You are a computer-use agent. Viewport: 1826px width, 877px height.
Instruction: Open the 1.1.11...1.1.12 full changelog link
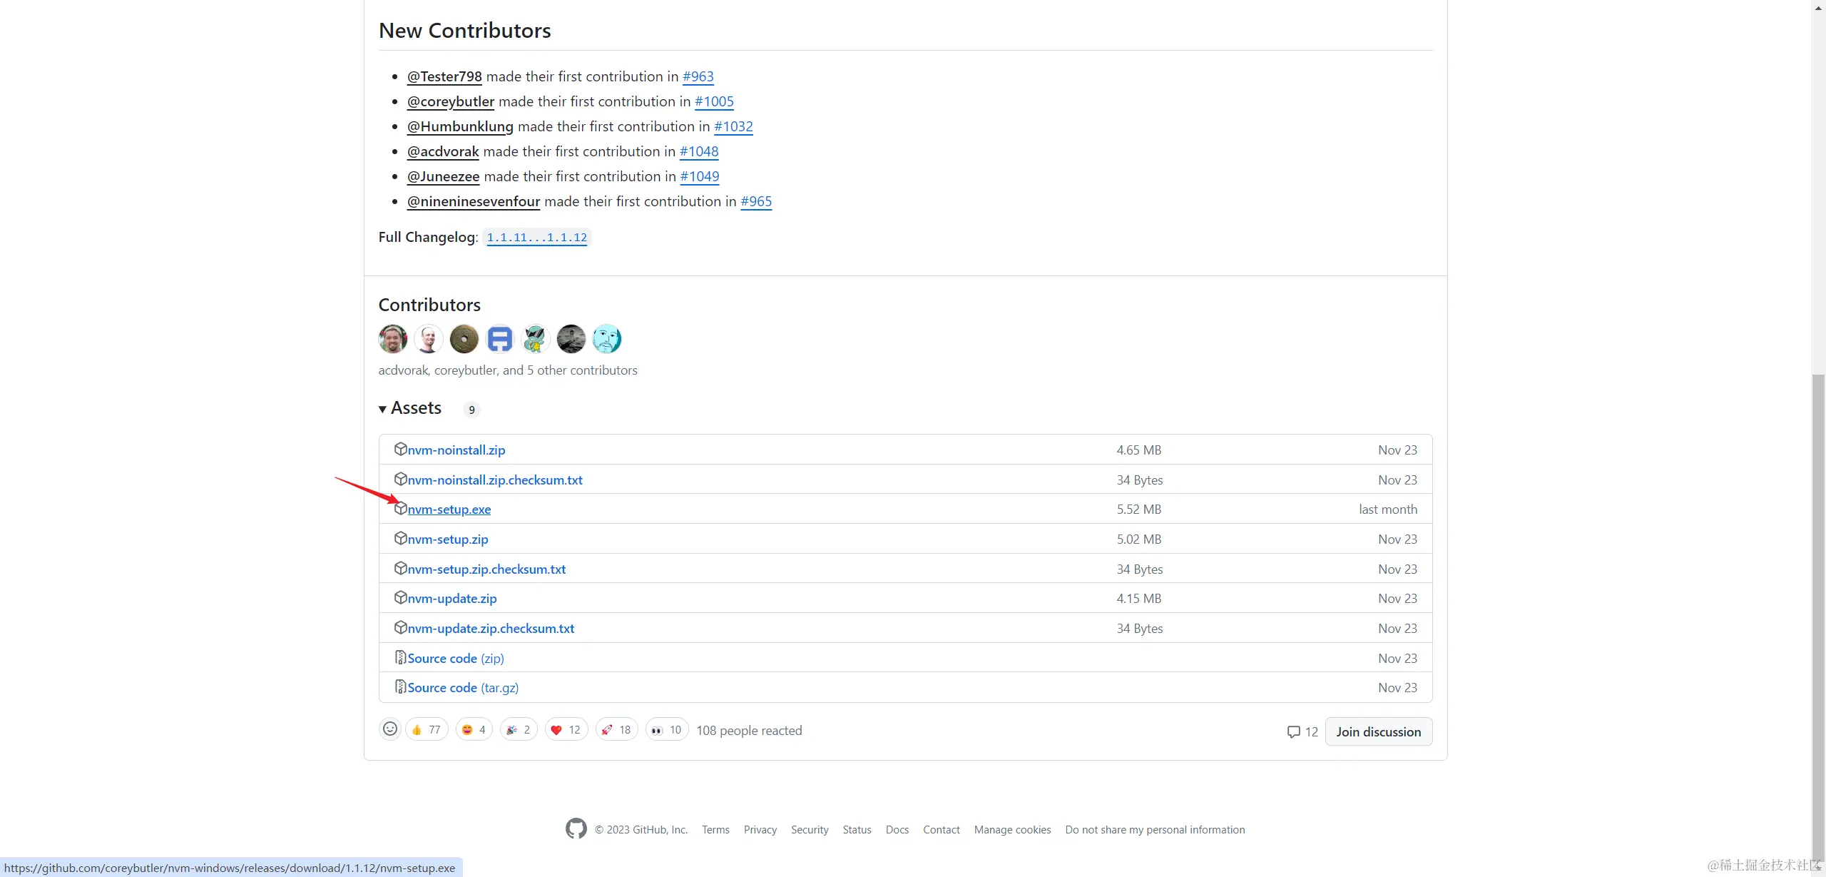(x=537, y=237)
